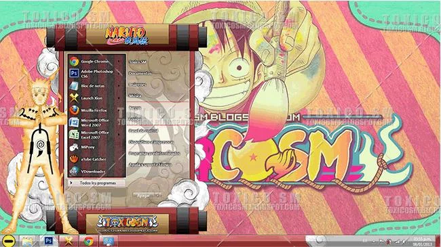This screenshot has height=247, width=441.
Task: Click the yellow Start button on taskbar
Action: tap(8, 241)
